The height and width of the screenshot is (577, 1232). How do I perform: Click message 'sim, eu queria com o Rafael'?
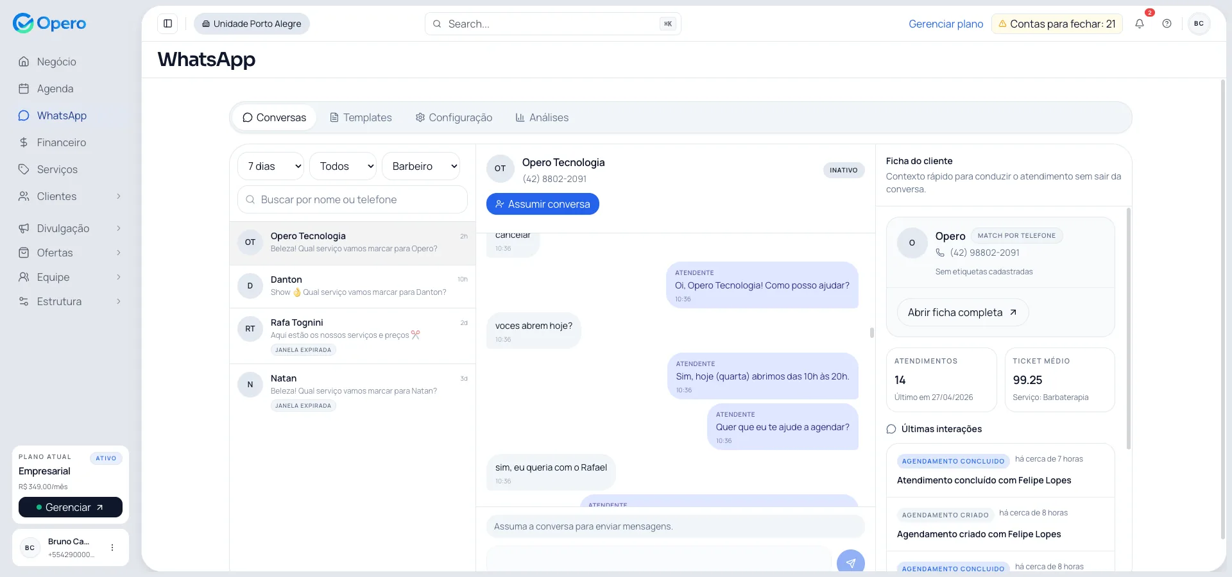[x=551, y=472]
